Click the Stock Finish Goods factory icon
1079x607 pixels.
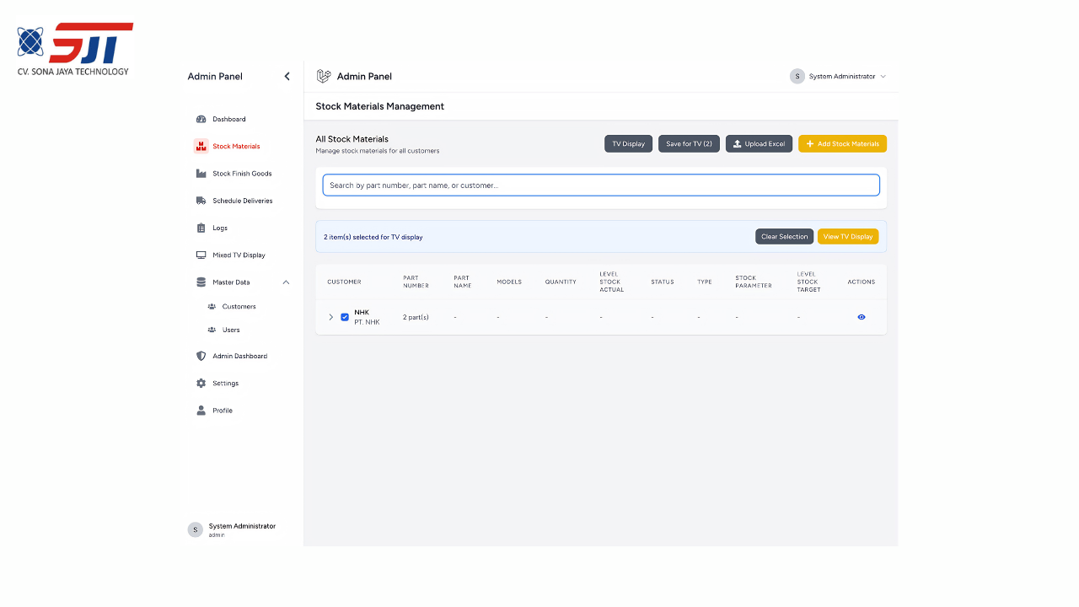coord(201,174)
